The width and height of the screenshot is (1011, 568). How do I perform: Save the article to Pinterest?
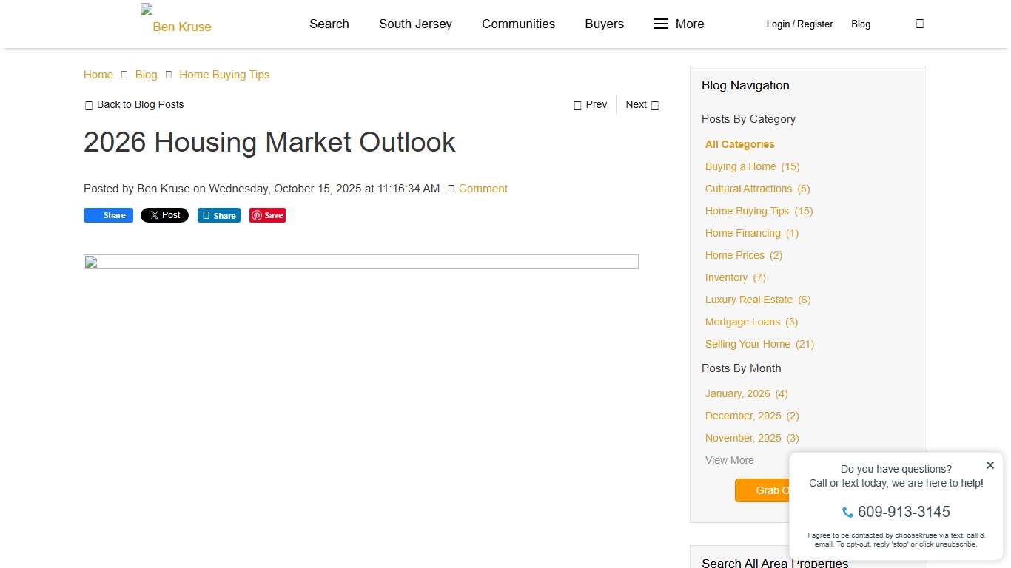pos(267,215)
